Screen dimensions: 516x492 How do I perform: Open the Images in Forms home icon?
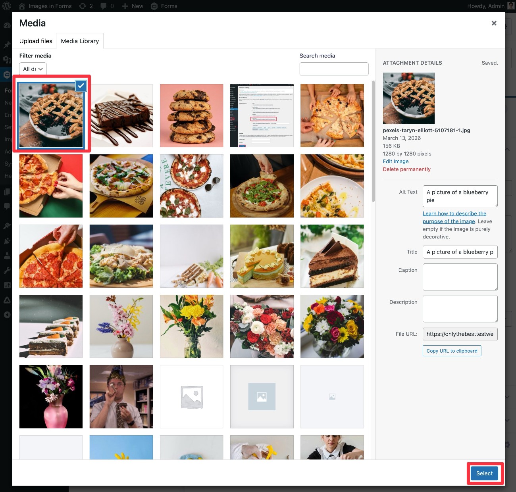click(22, 6)
